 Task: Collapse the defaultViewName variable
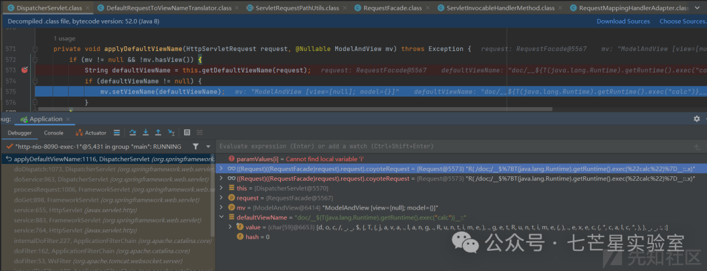pyautogui.click(x=221, y=217)
